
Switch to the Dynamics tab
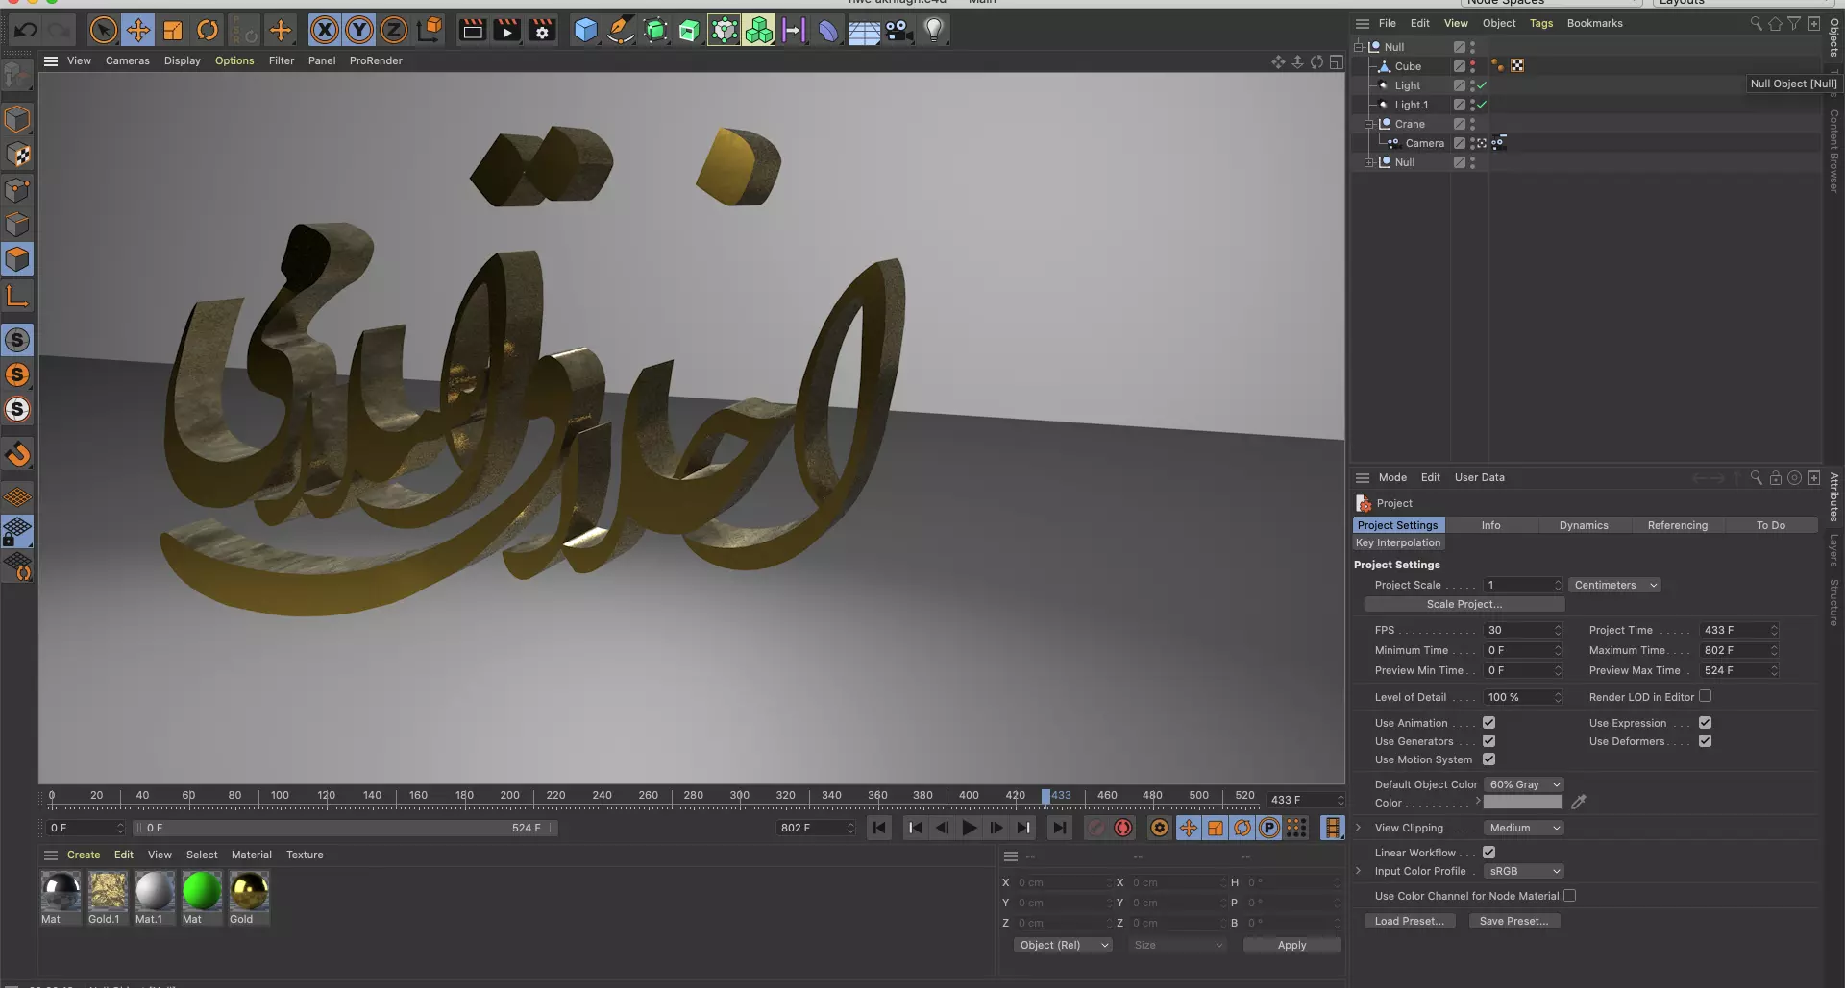pos(1584,525)
